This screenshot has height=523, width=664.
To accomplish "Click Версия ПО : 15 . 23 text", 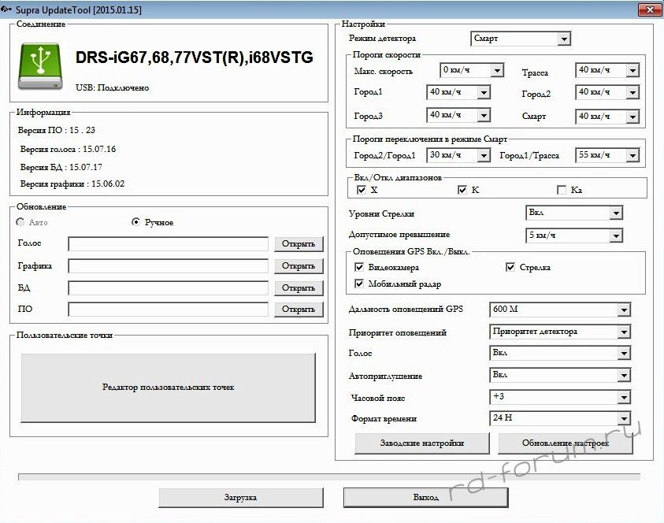I will click(57, 131).
